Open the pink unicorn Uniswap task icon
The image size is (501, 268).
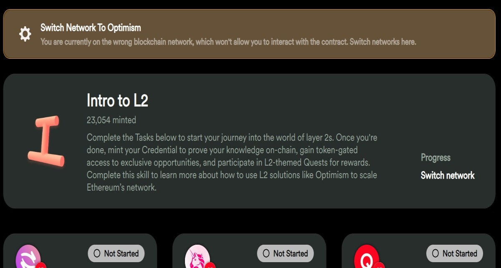pos(197,257)
